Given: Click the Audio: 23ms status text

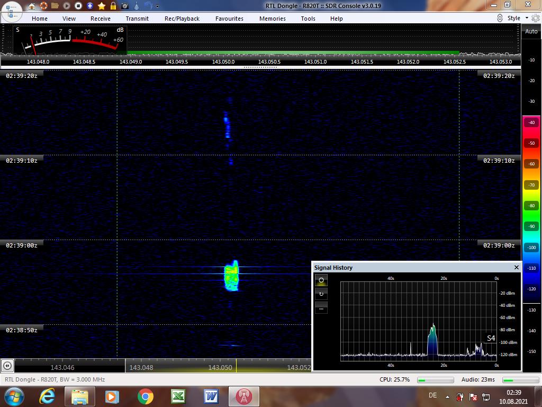Looking at the screenshot, I should pyautogui.click(x=478, y=379).
